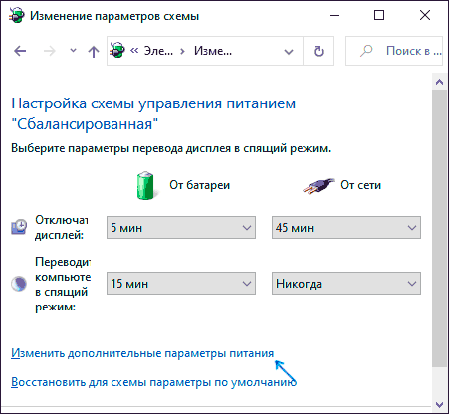This screenshot has height=414, width=449.
Task: Open 'Изменить дополнительные параметры питания' link
Action: [x=142, y=353]
